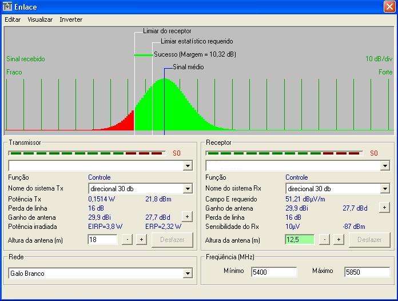The width and height of the screenshot is (398, 301).
Task: Click the 'Fraco' label on the graph
Action: pos(14,72)
